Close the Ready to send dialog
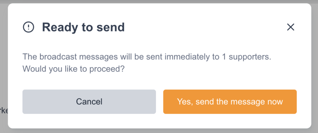The width and height of the screenshot is (318, 133). pyautogui.click(x=290, y=27)
